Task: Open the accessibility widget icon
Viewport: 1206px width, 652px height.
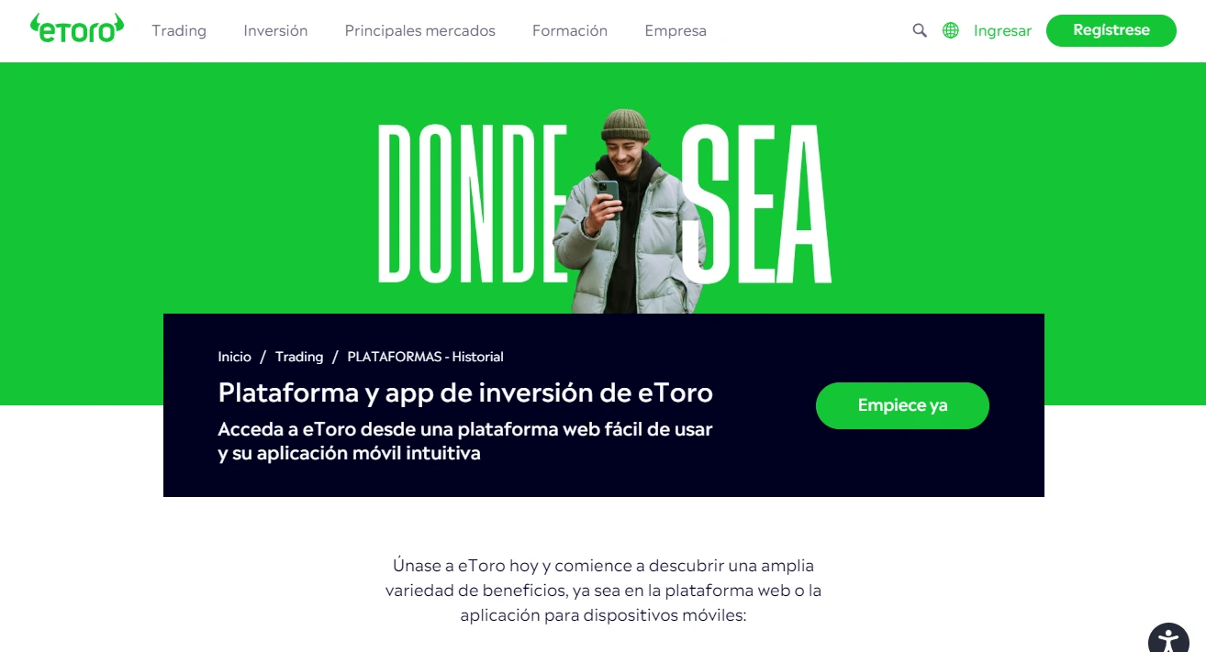Action: pos(1168,639)
